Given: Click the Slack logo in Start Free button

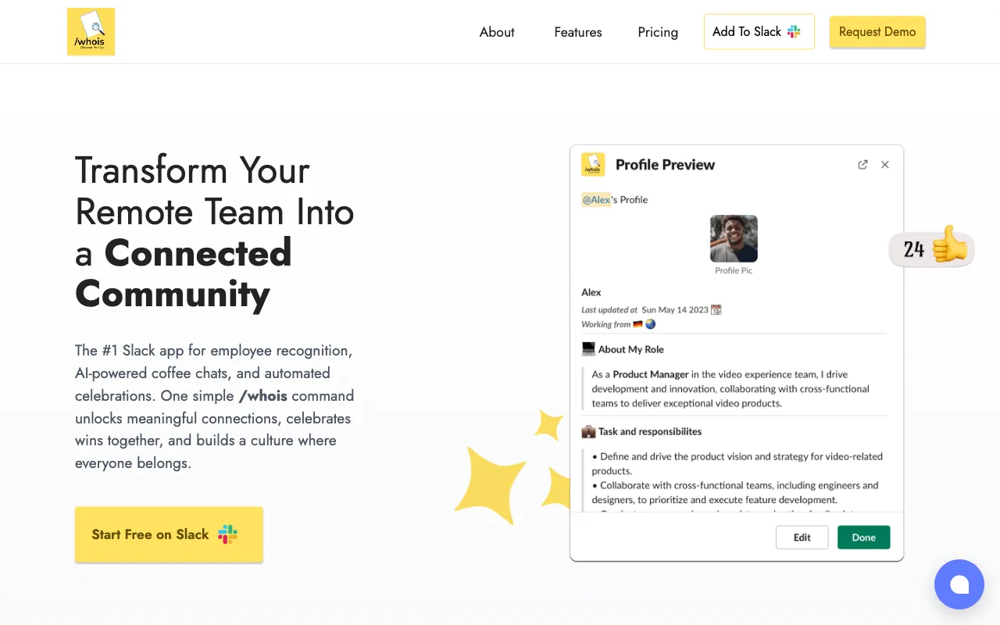Looking at the screenshot, I should click(x=227, y=534).
